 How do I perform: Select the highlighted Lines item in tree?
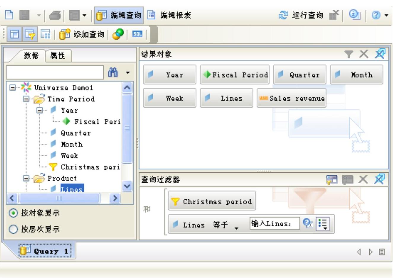[72, 188]
